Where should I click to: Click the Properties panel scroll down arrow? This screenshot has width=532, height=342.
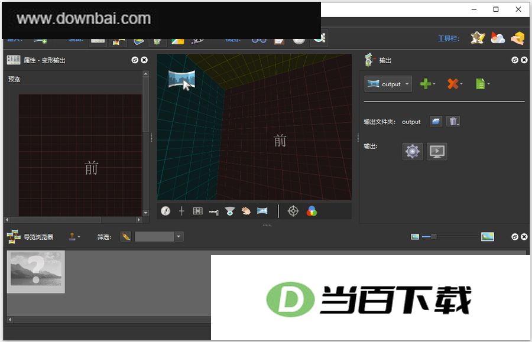pyautogui.click(x=146, y=213)
